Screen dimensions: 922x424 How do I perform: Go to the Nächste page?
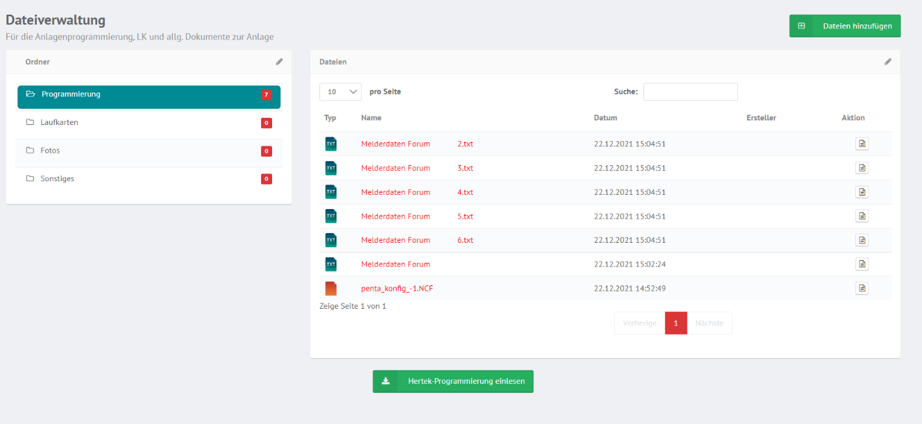click(x=709, y=323)
